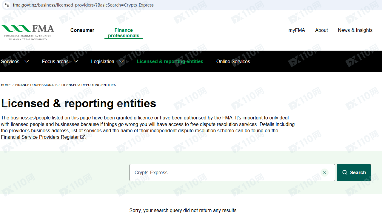Screen dimensions: 382x215
Task: Go to Online Services in navigation bar
Action: [233, 61]
